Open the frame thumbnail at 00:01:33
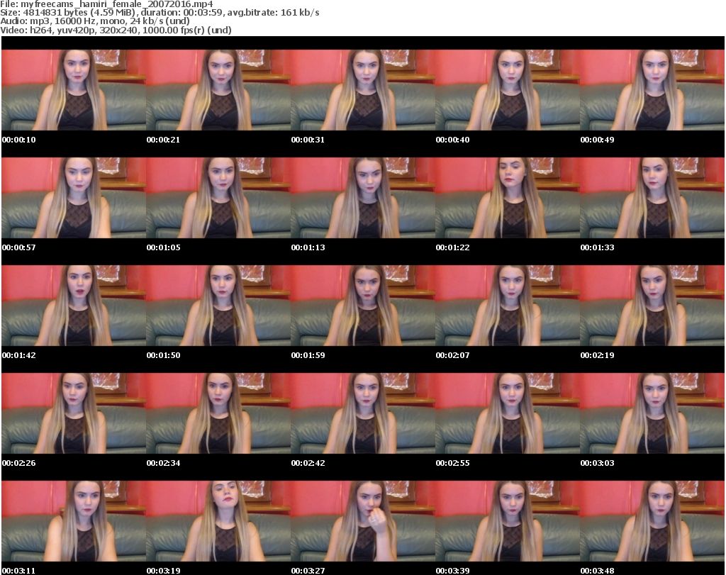This screenshot has width=726, height=575. point(652,198)
